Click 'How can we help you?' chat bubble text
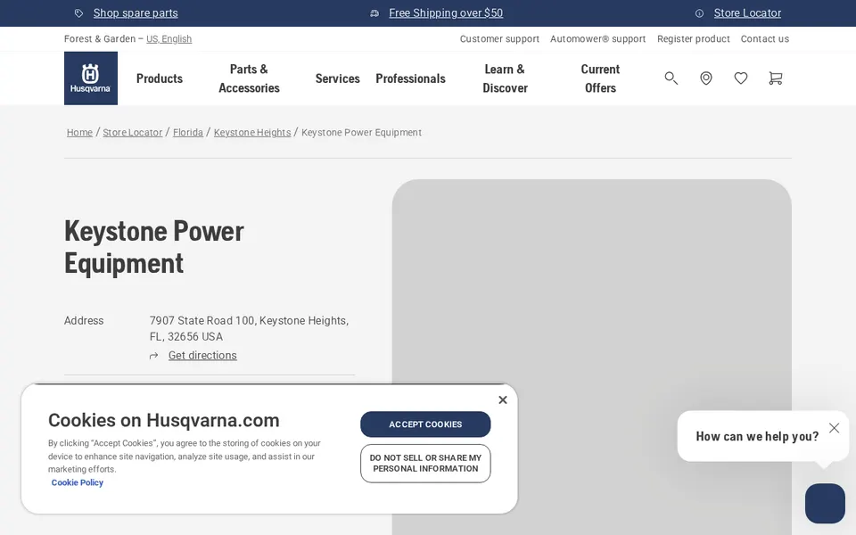 [757, 436]
